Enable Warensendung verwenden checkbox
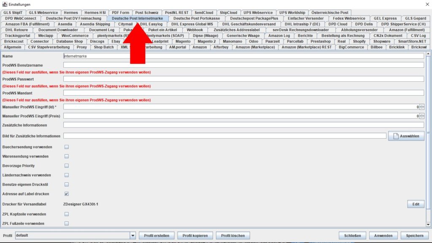This screenshot has height=243, width=432. pos(66,156)
